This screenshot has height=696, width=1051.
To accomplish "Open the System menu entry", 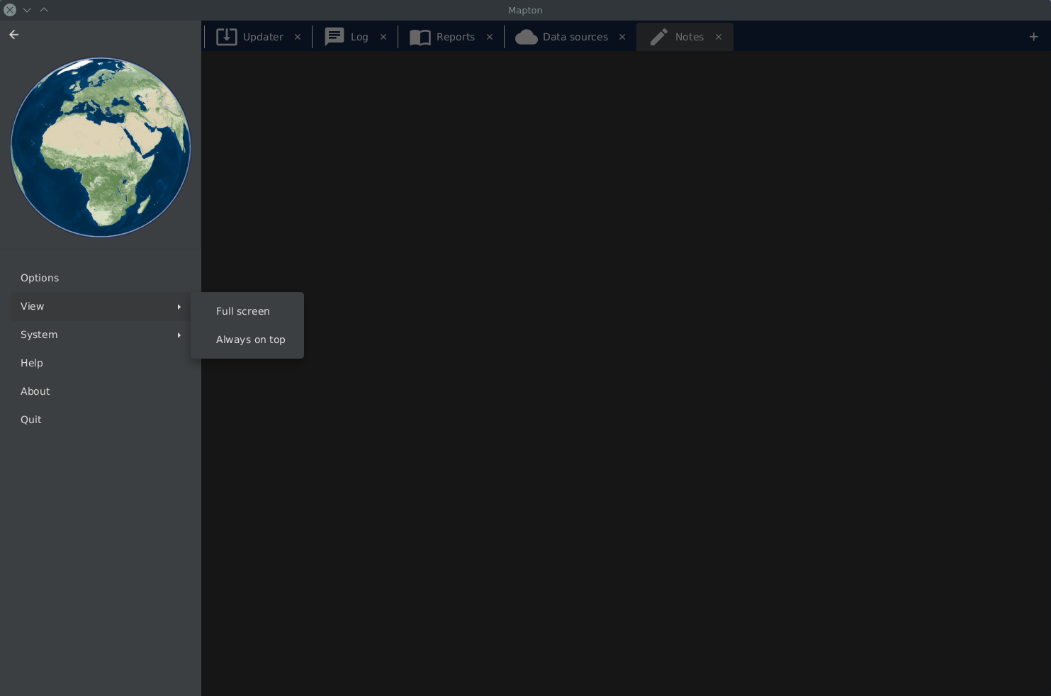I will pyautogui.click(x=101, y=335).
